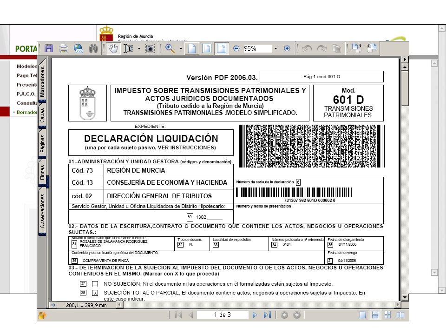Click the 208,1 x 299,9 mm size readout
Screen dimensions: 446x335
coord(86,305)
